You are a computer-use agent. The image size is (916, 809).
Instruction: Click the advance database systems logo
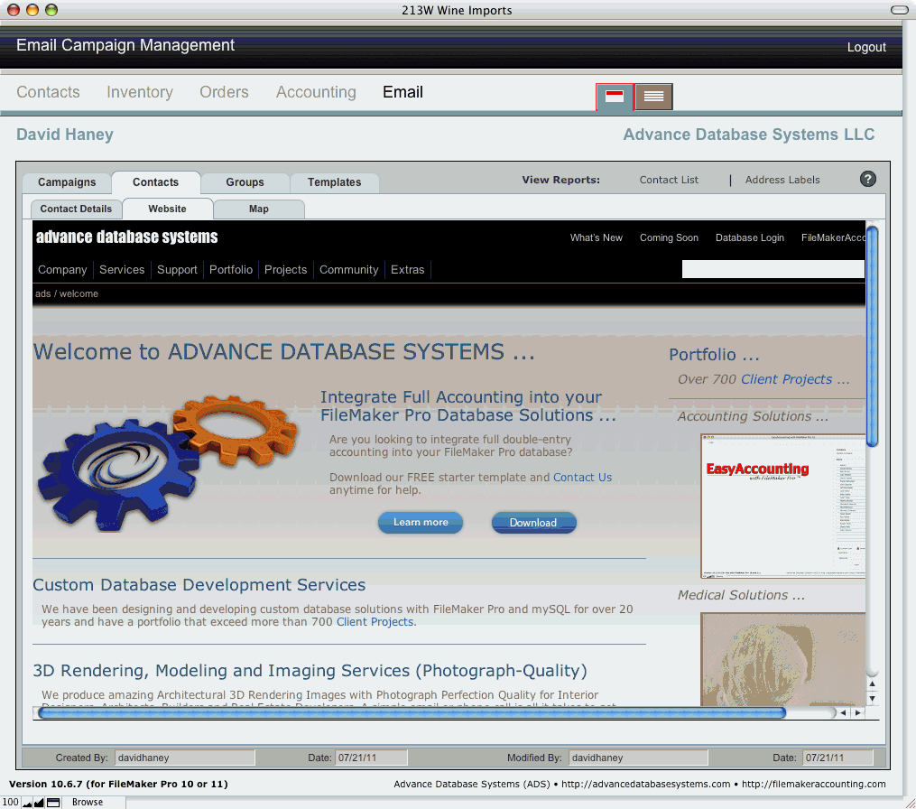click(126, 237)
